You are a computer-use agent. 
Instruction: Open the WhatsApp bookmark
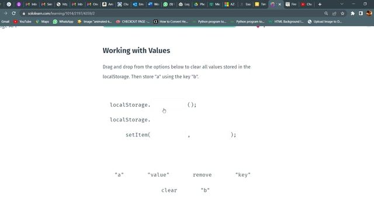click(x=63, y=22)
